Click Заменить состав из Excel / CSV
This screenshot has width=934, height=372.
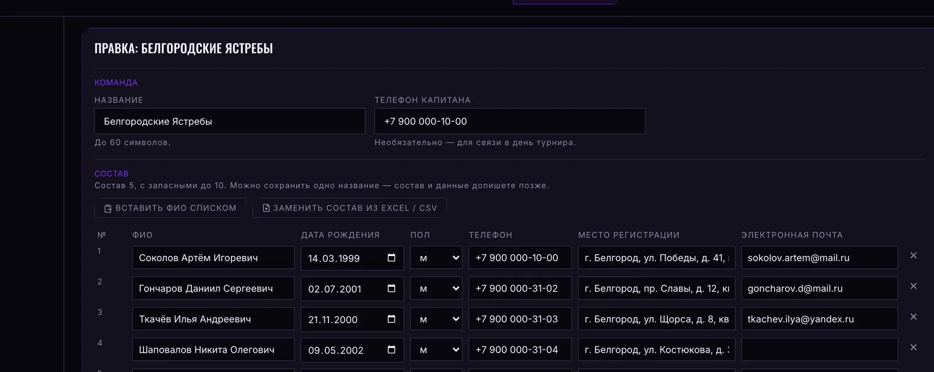350,208
